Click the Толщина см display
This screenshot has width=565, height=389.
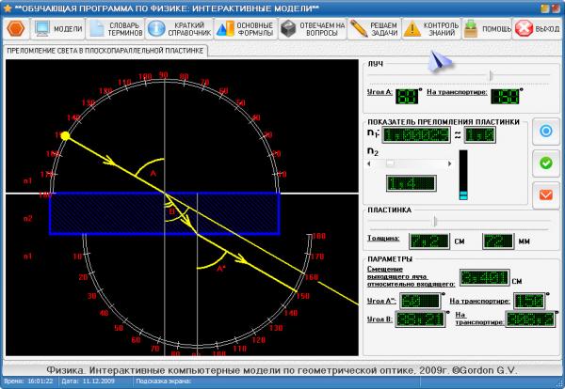tap(429, 241)
